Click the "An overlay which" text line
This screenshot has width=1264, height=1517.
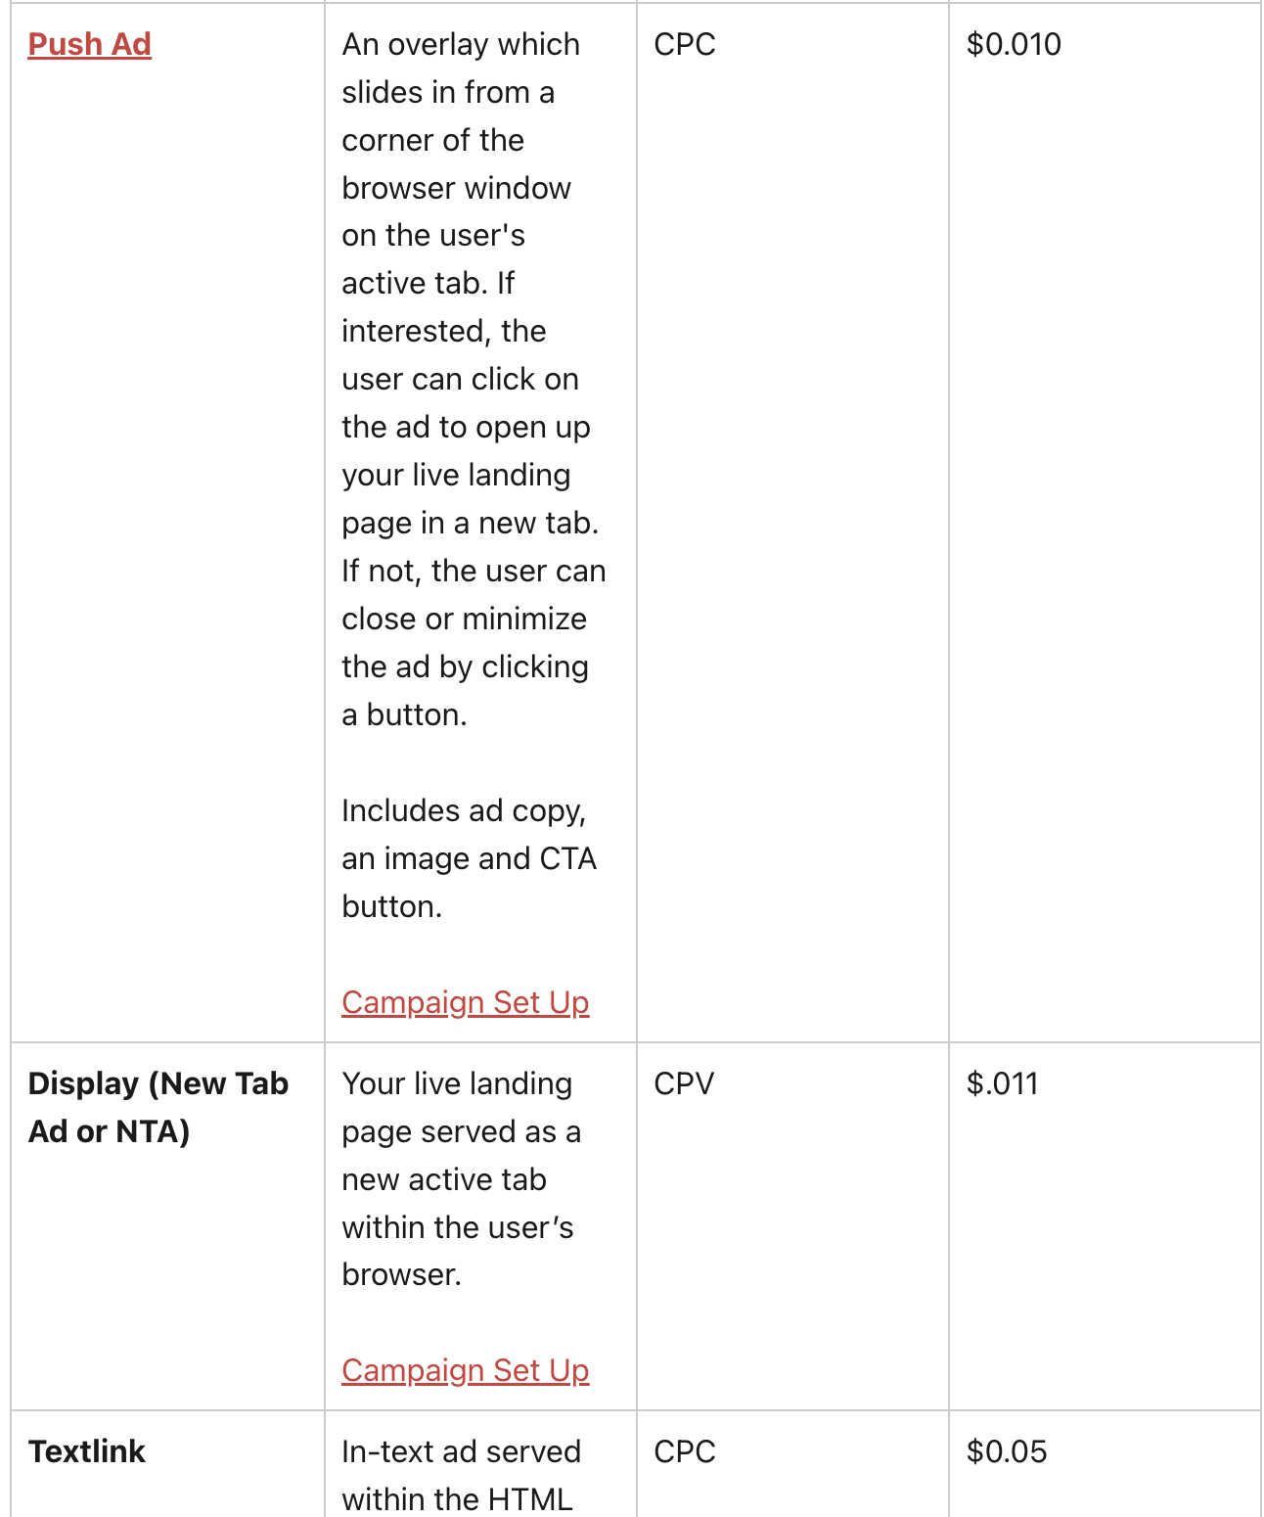460,45
